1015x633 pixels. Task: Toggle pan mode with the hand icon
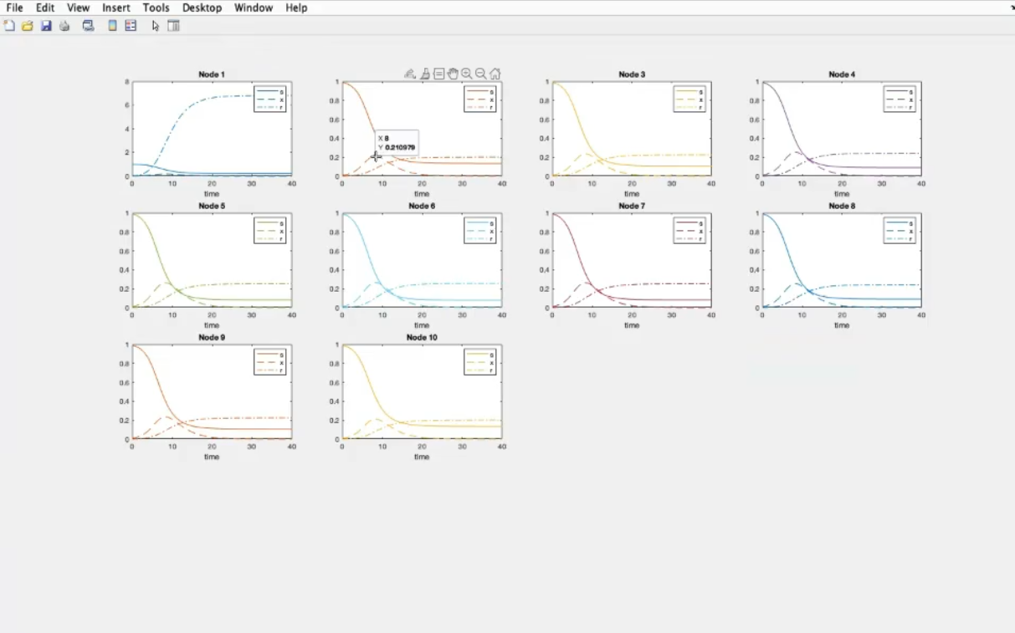[x=453, y=74]
